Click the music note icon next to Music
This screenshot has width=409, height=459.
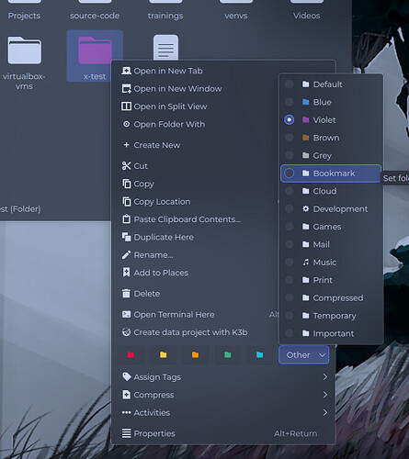coord(305,263)
